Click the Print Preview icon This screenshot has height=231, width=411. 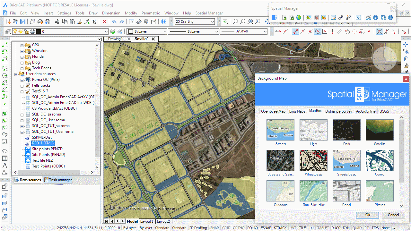(32, 21)
